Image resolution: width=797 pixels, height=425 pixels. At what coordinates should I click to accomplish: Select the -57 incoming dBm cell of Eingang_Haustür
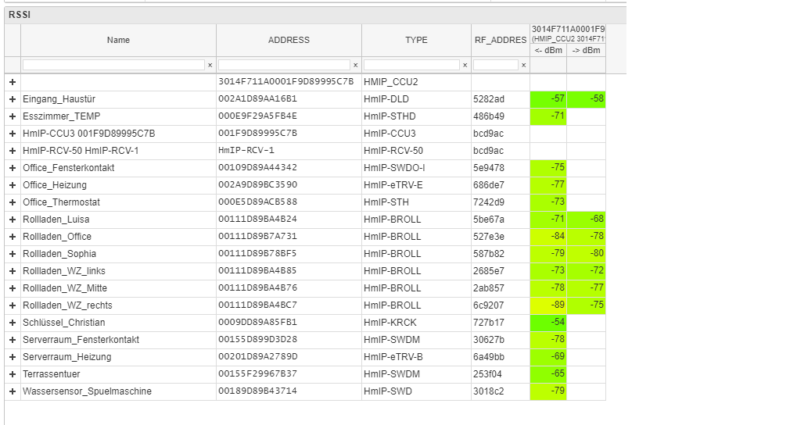point(548,99)
